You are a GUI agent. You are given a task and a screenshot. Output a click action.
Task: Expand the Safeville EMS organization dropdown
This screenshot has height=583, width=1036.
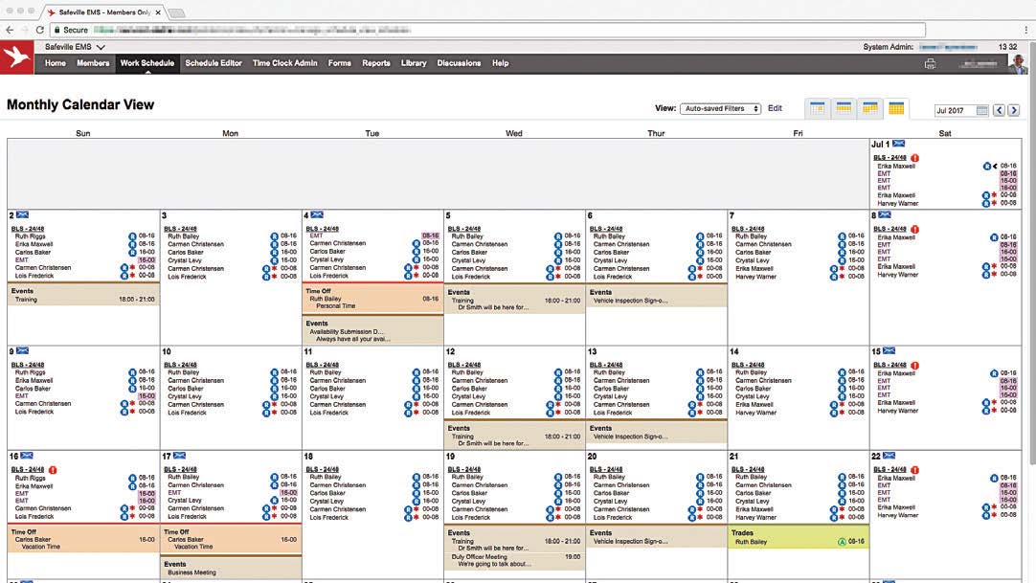(x=101, y=47)
